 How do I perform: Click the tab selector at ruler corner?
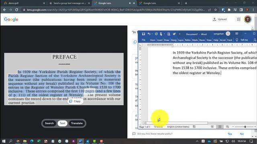[x=140, y=45]
